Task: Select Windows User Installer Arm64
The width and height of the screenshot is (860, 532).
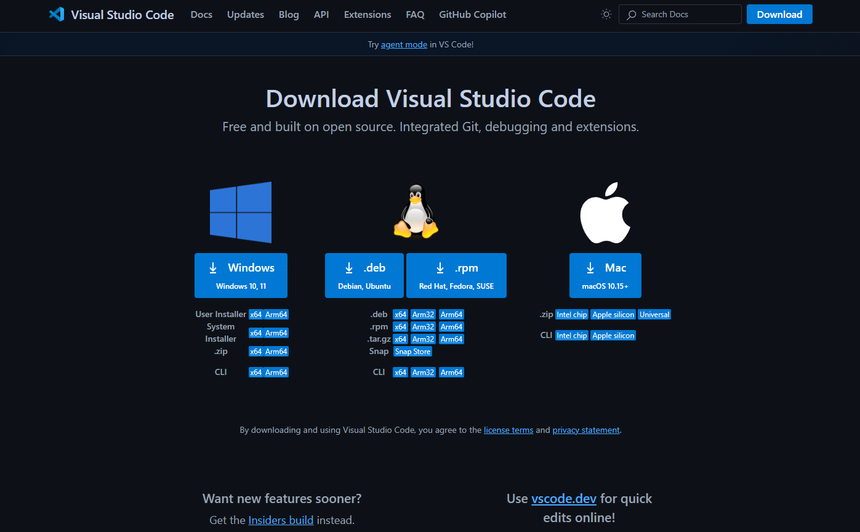Action: pos(276,315)
